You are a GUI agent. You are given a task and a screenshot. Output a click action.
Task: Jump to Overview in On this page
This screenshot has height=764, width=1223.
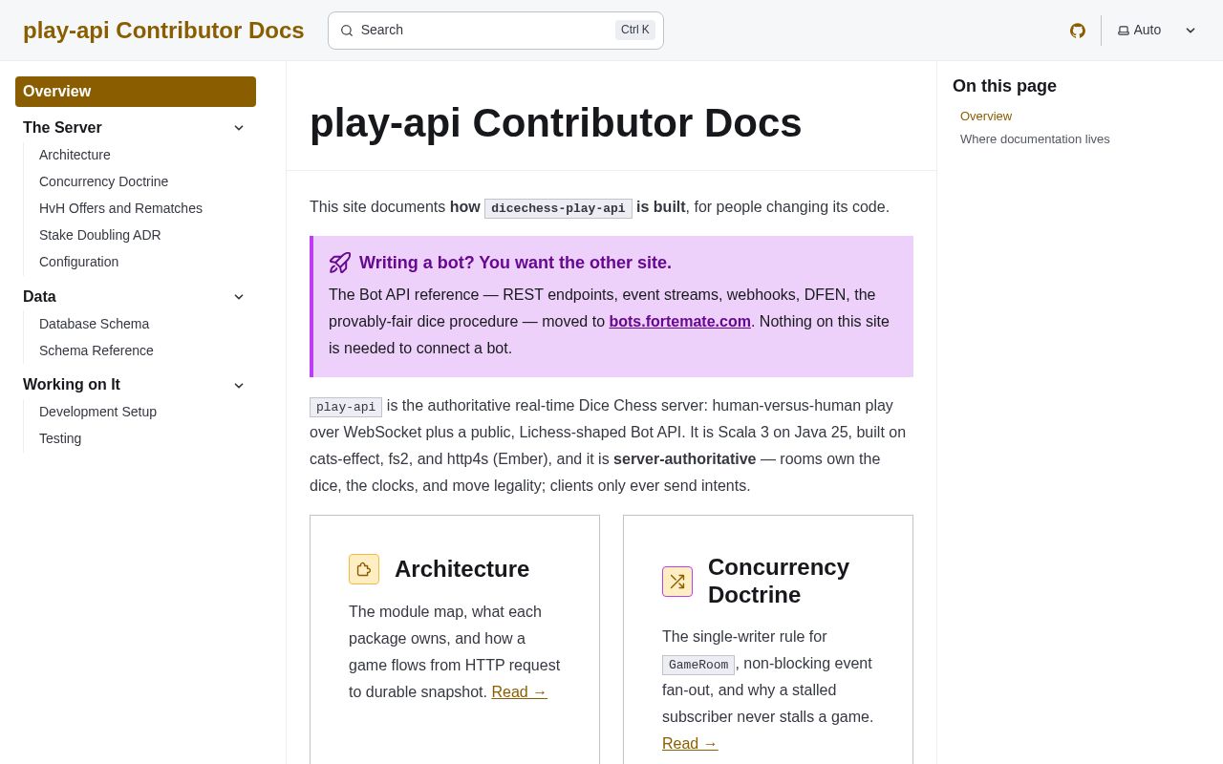coord(986,117)
